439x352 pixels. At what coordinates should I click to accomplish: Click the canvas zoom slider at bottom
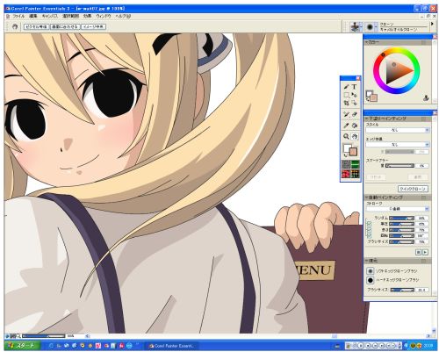[x=43, y=336]
